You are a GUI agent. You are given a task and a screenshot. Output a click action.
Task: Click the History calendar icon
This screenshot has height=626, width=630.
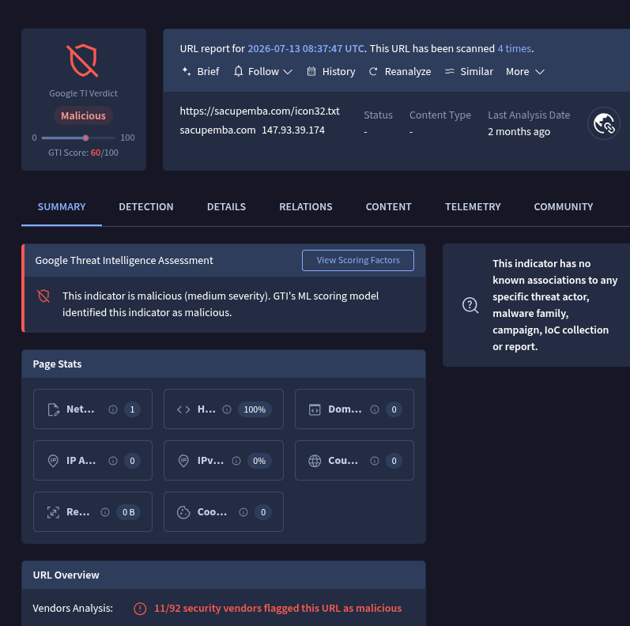pos(311,71)
